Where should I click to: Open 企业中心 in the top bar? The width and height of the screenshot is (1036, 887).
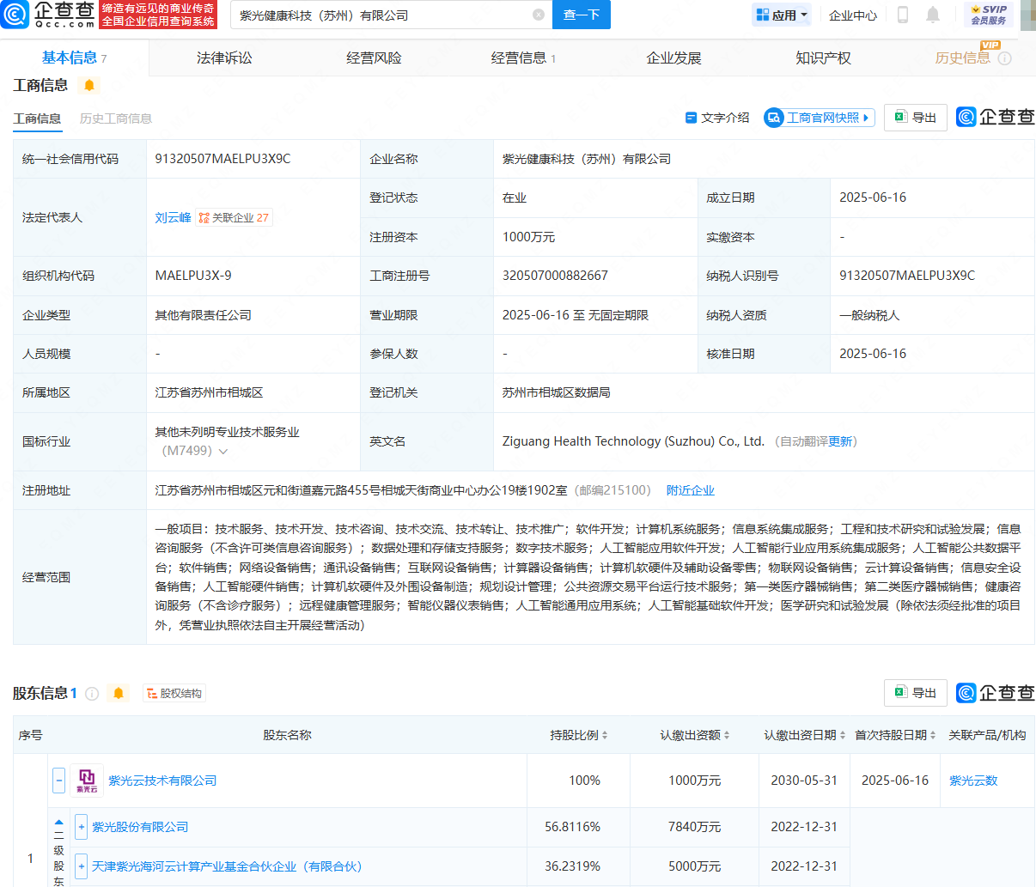point(853,15)
